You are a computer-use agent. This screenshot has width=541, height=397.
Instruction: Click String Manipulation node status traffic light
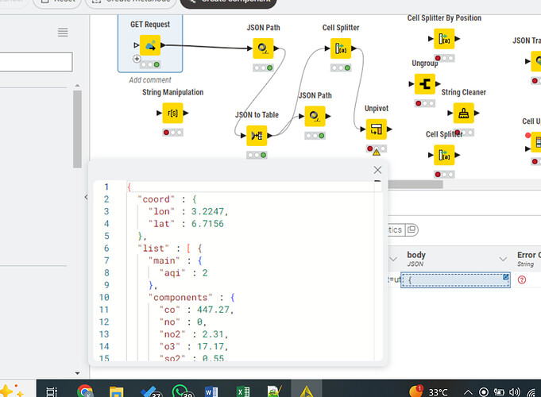pyautogui.click(x=173, y=133)
